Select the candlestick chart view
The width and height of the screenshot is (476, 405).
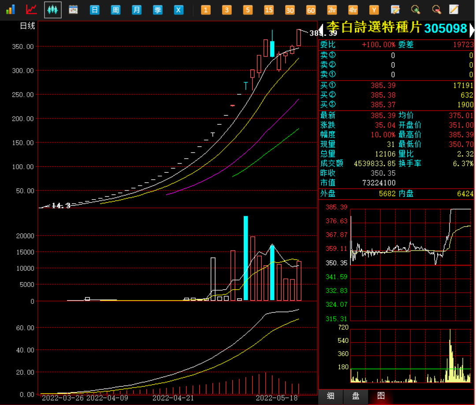[x=52, y=10]
